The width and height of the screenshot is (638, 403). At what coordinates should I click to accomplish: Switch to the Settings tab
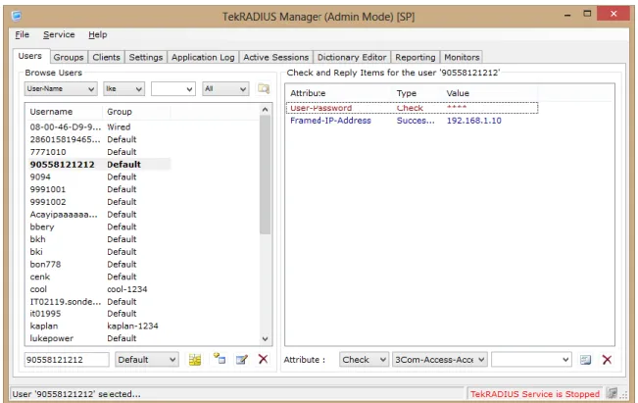[146, 57]
